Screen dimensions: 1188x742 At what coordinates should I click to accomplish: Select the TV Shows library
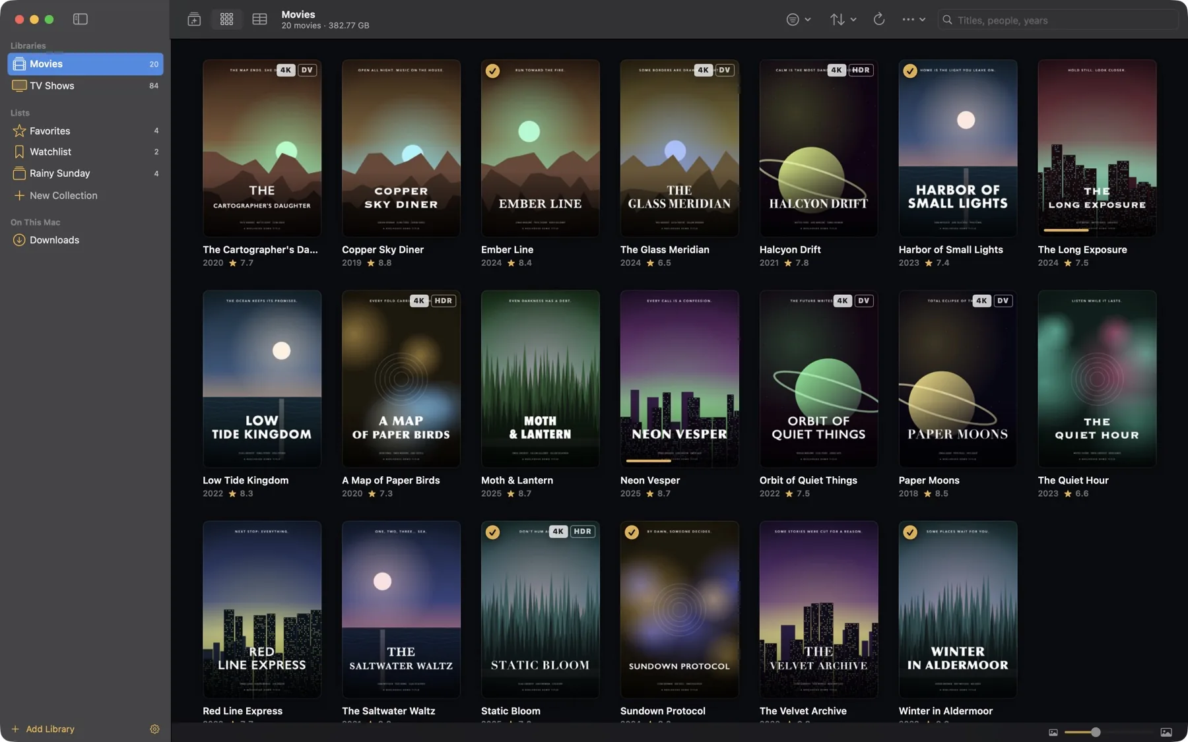pyautogui.click(x=85, y=86)
